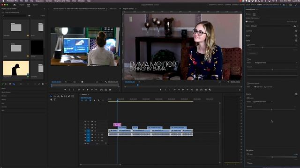Click Go to In in Program monitor
The width and height of the screenshot is (300, 168).
pyautogui.click(x=175, y=90)
